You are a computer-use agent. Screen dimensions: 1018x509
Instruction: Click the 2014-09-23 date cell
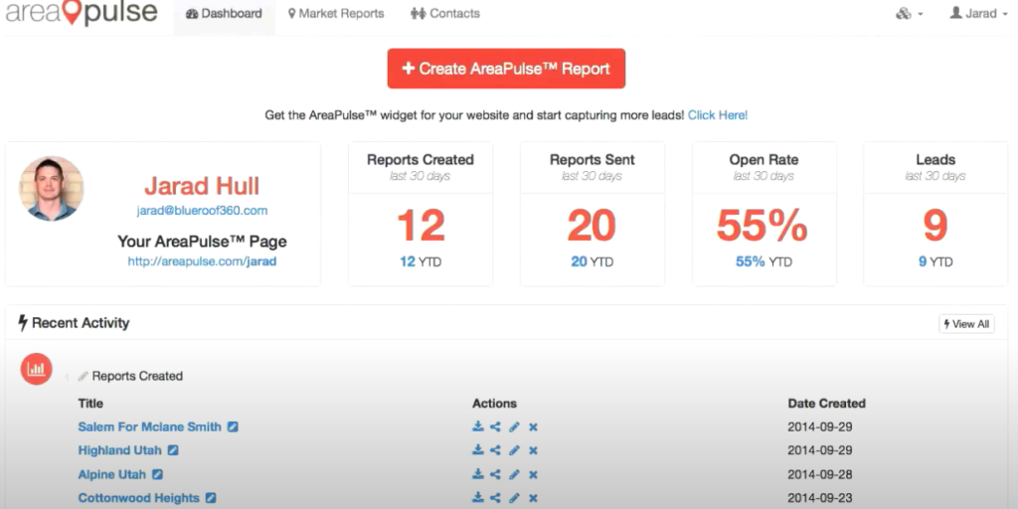[820, 498]
